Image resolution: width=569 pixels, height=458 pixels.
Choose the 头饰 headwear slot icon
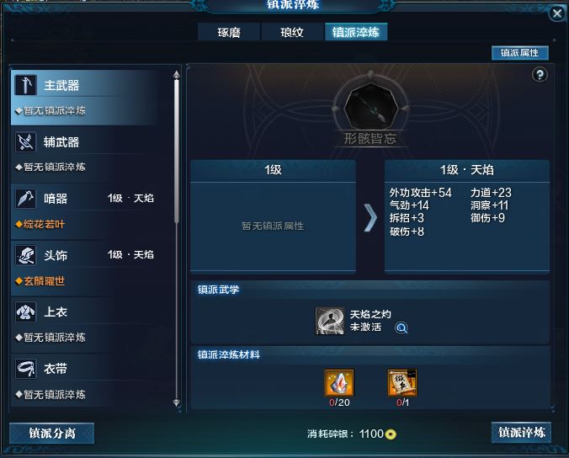point(25,255)
